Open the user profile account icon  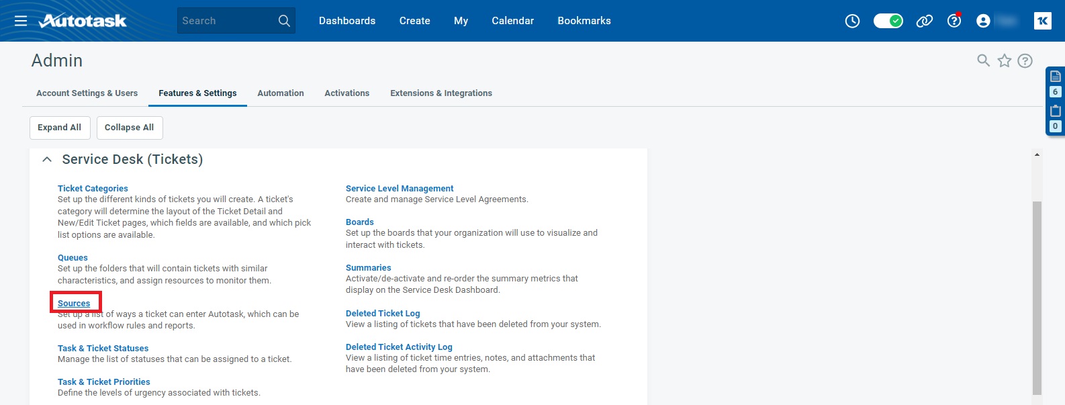coord(983,21)
